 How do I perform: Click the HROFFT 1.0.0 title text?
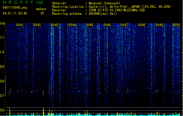coord(23,2)
